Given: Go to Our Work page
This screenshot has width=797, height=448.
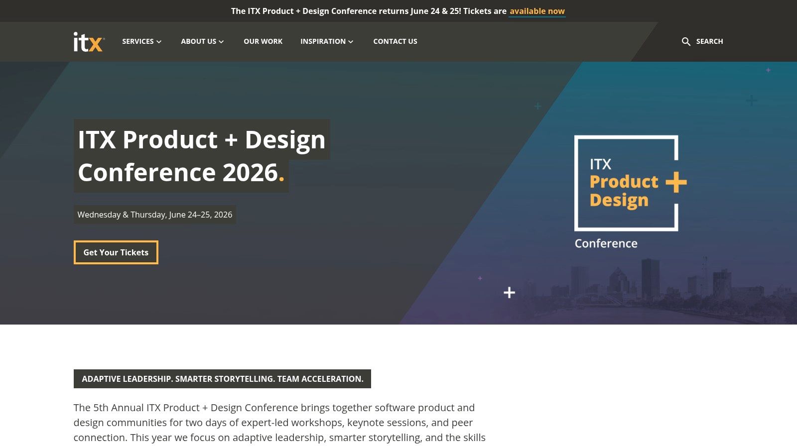Looking at the screenshot, I should click(263, 41).
